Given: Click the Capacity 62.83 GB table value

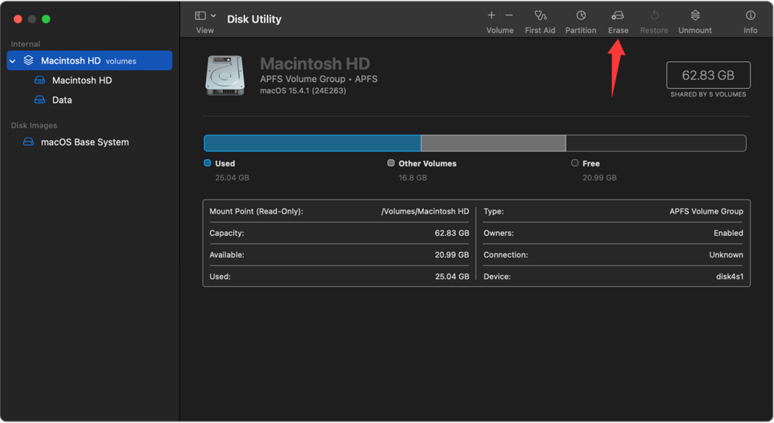Looking at the screenshot, I should click(x=452, y=234).
